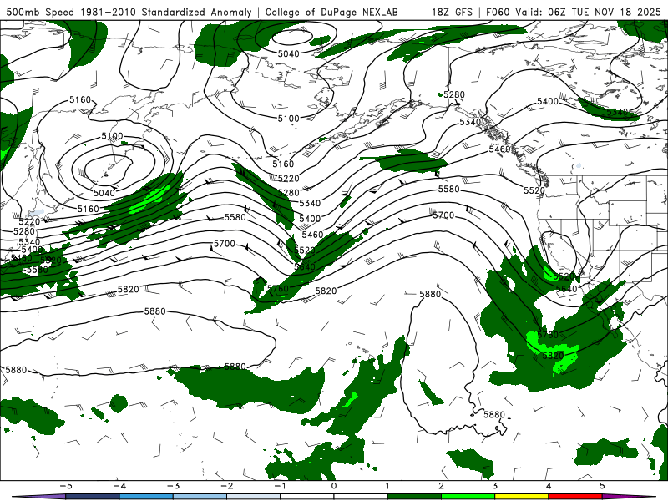Click the "4" colorbar tick label
This screenshot has width=668, height=501.
point(549,486)
